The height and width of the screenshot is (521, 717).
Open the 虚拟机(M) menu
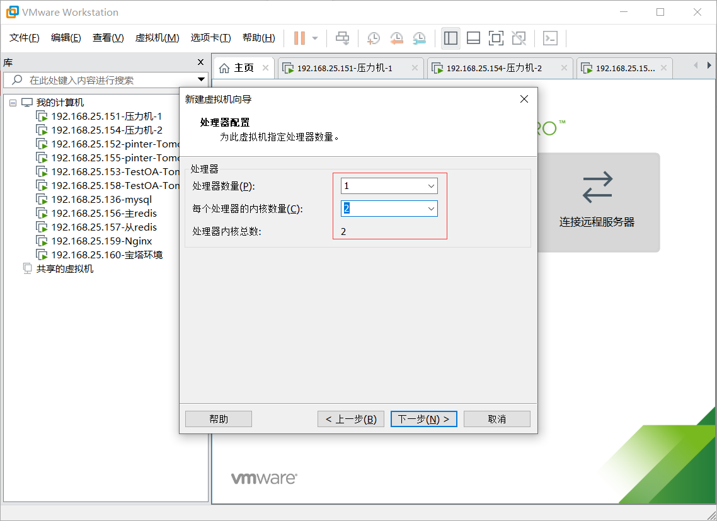click(157, 38)
